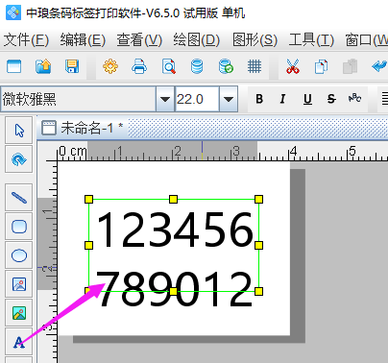
Task: Click the font size field 22.0
Action: (x=197, y=99)
